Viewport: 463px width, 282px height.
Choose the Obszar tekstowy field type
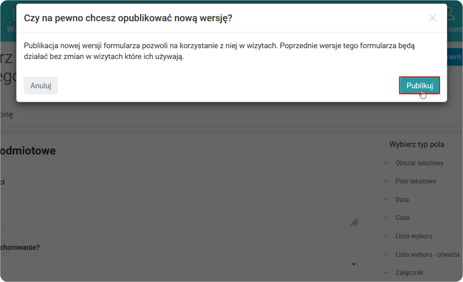pyautogui.click(x=419, y=163)
